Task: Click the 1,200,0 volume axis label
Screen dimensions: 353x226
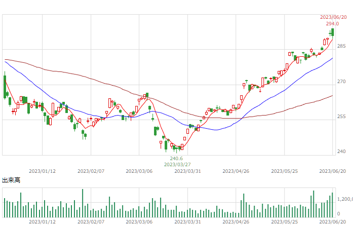Action: (x=345, y=199)
